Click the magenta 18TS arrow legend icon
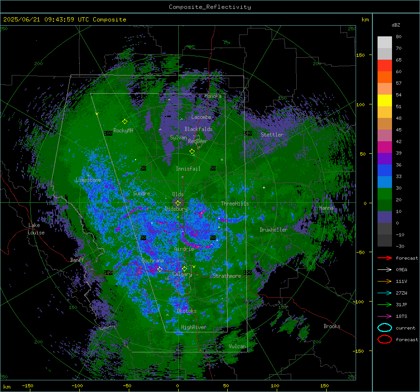Image resolution: width=420 pixels, height=392 pixels. click(x=385, y=316)
